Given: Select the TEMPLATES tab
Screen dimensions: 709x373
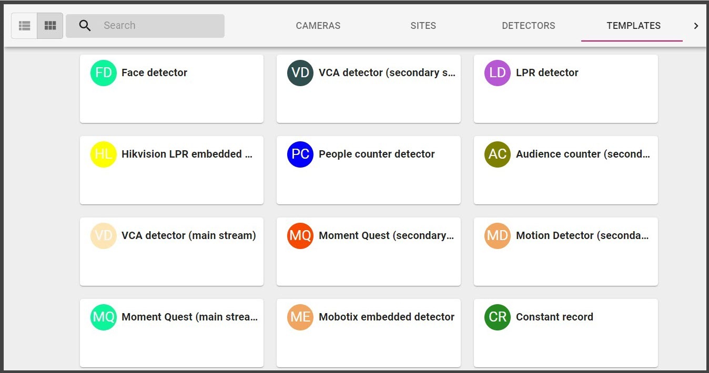Looking at the screenshot, I should [x=633, y=26].
